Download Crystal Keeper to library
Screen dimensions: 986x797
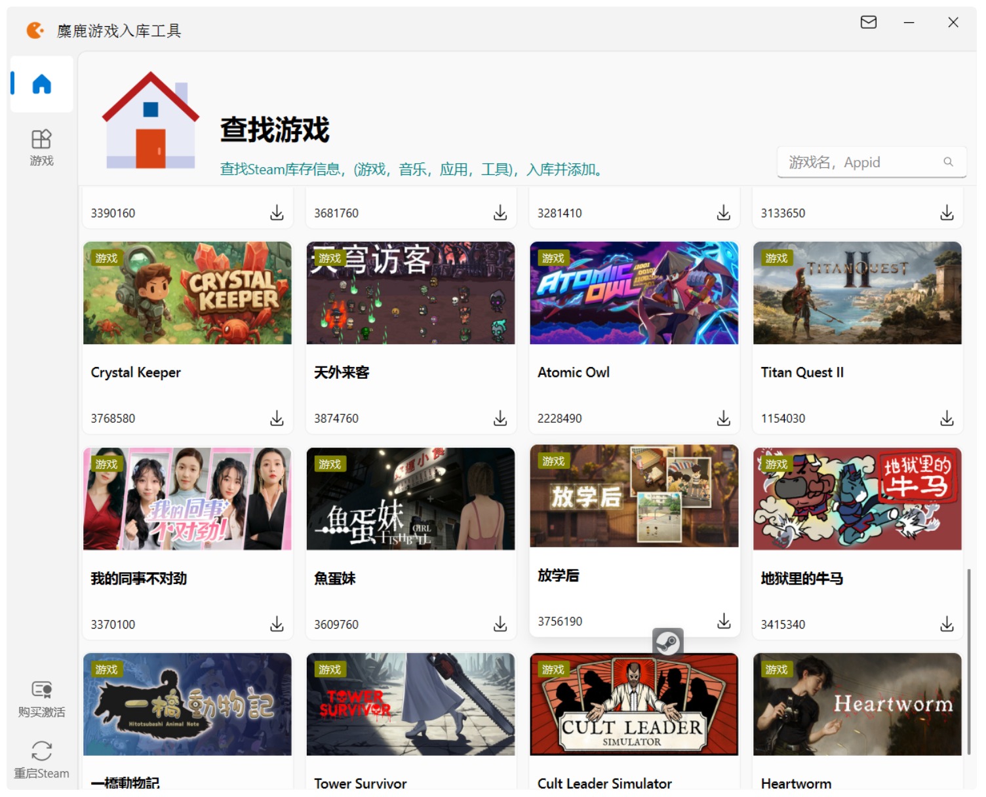(277, 418)
